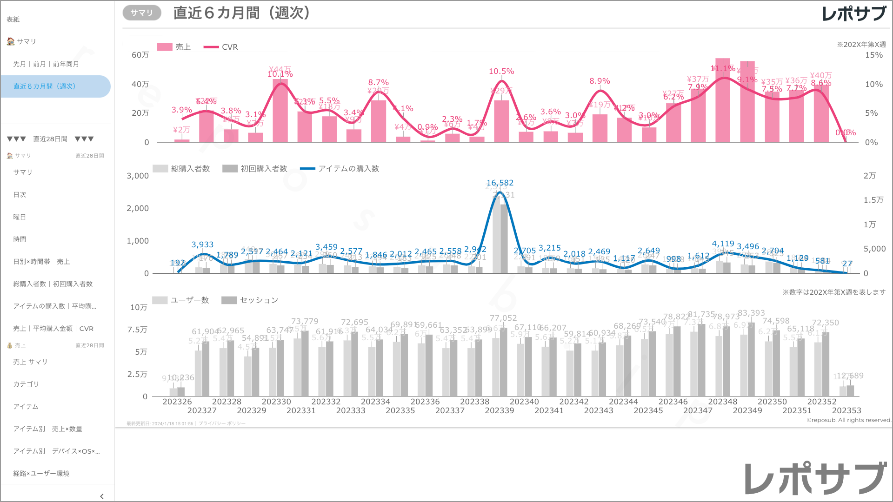Click the left ▼▼▼ triangles by 直近28日間
893x502 pixels.
[x=16, y=139]
